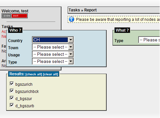Select the CH country field
160x118 pixels.
50,40
